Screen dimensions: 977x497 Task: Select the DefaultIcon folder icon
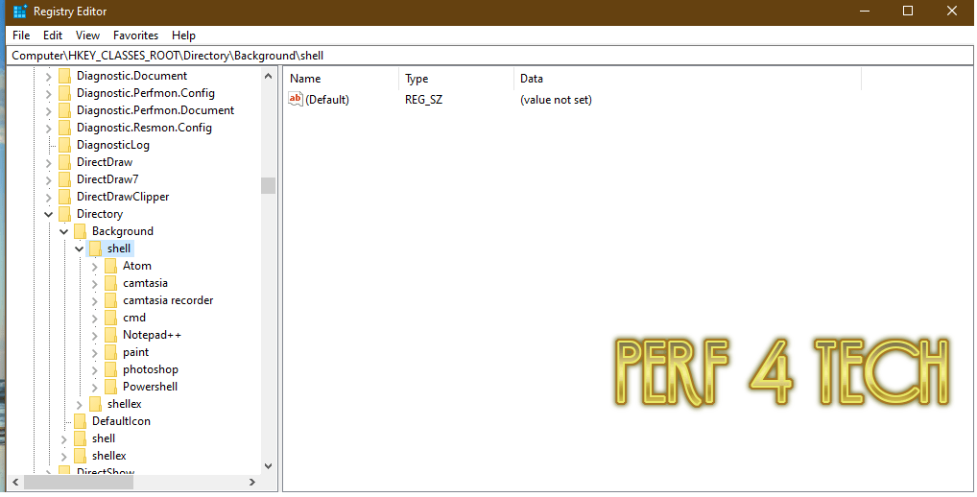pos(80,421)
